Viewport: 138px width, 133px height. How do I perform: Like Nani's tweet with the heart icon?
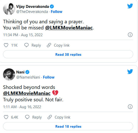pyautogui.click(x=6, y=117)
